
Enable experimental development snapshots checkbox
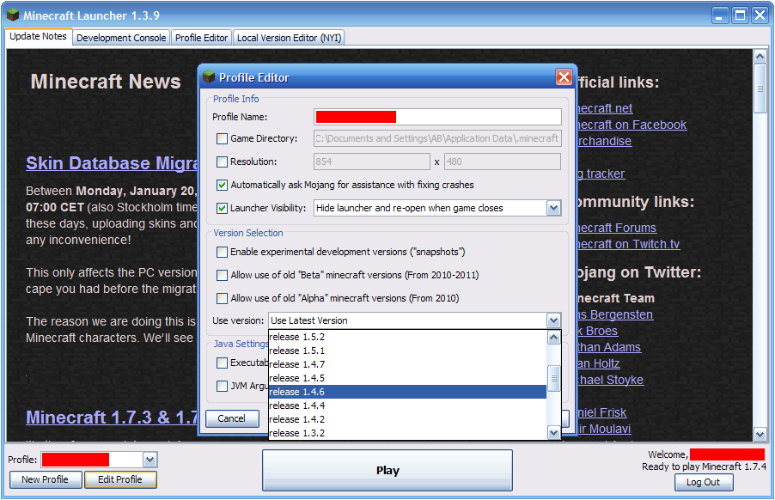coord(222,252)
